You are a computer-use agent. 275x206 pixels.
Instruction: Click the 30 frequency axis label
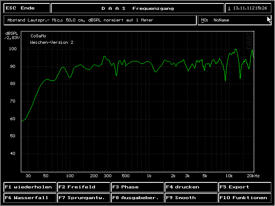tap(28, 176)
